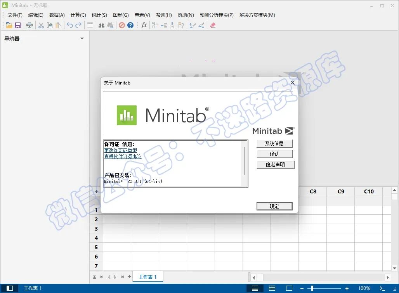This screenshot has height=293, width=399.
Task: Open the 预测分析模块(P) menu
Action: click(217, 15)
